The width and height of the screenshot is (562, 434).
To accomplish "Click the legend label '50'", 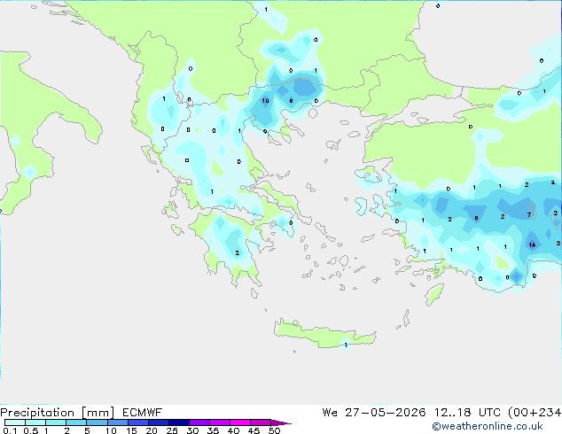I will (x=275, y=430).
